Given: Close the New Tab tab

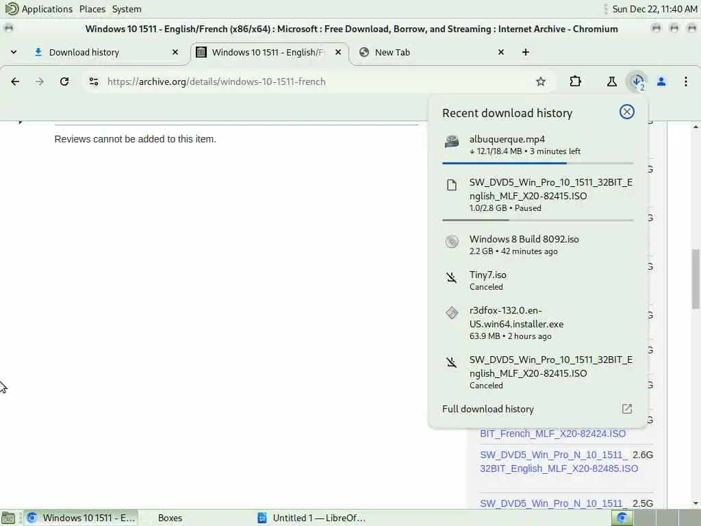Looking at the screenshot, I should pos(500,52).
